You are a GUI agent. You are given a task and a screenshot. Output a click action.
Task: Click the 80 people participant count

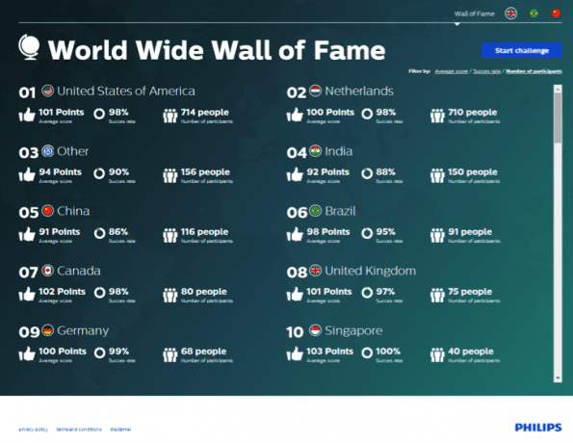[203, 291]
